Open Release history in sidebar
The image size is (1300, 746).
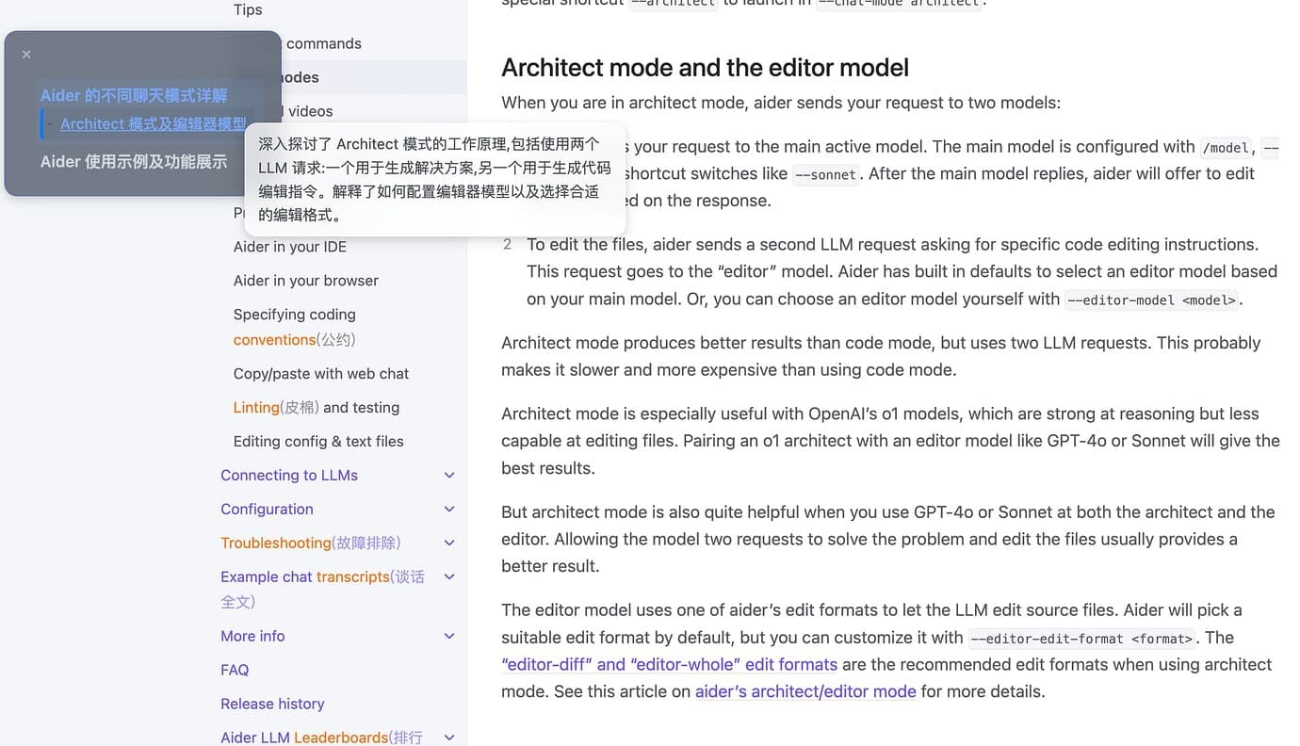(272, 704)
